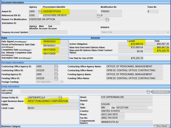Select the Est. Ultimate Completion Date field

55,54
